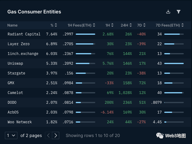Select the Layer Zero entity
Viewport: 192px width, 144px height.
click(19, 44)
